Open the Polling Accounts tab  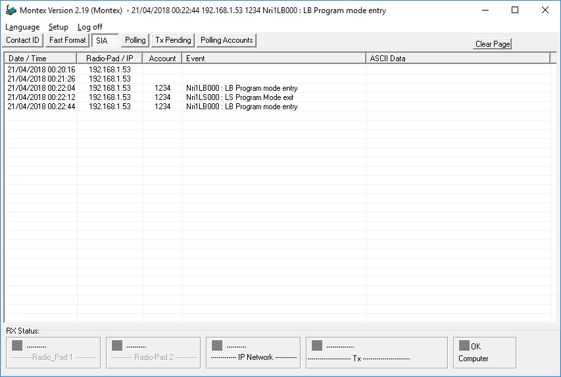[x=226, y=40]
